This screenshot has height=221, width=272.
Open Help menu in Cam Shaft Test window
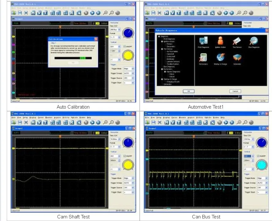89,118
